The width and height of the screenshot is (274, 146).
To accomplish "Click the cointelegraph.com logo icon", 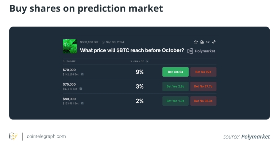I will pos(13,136).
